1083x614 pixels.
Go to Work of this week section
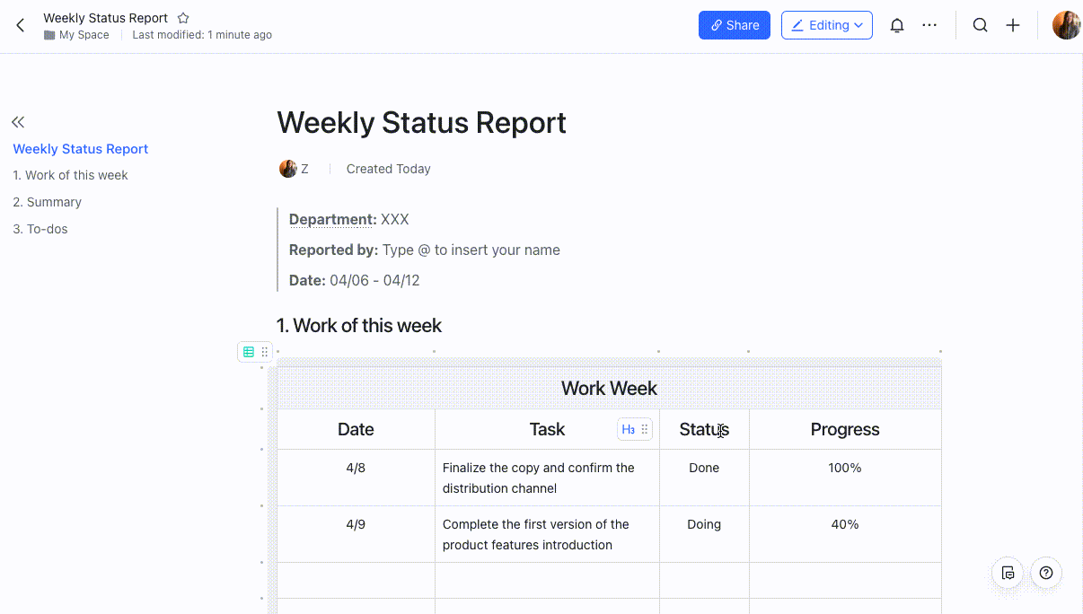(x=70, y=175)
